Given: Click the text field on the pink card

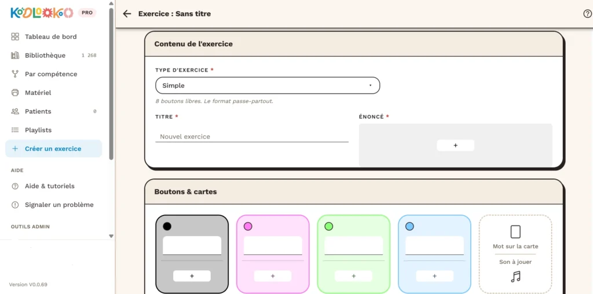Looking at the screenshot, I should 273,245.
